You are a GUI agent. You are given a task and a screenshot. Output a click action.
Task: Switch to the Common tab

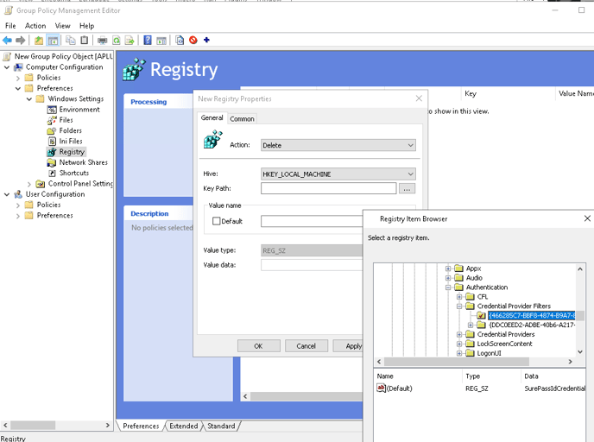tap(242, 119)
